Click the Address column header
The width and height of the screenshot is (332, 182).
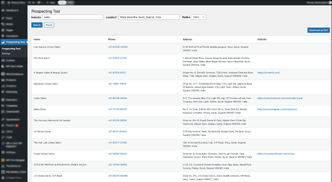187,39
